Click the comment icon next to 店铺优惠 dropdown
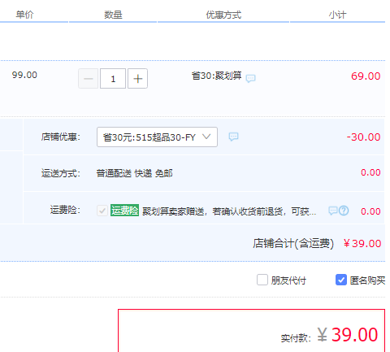Screen dimensions: 390x352 point(233,137)
